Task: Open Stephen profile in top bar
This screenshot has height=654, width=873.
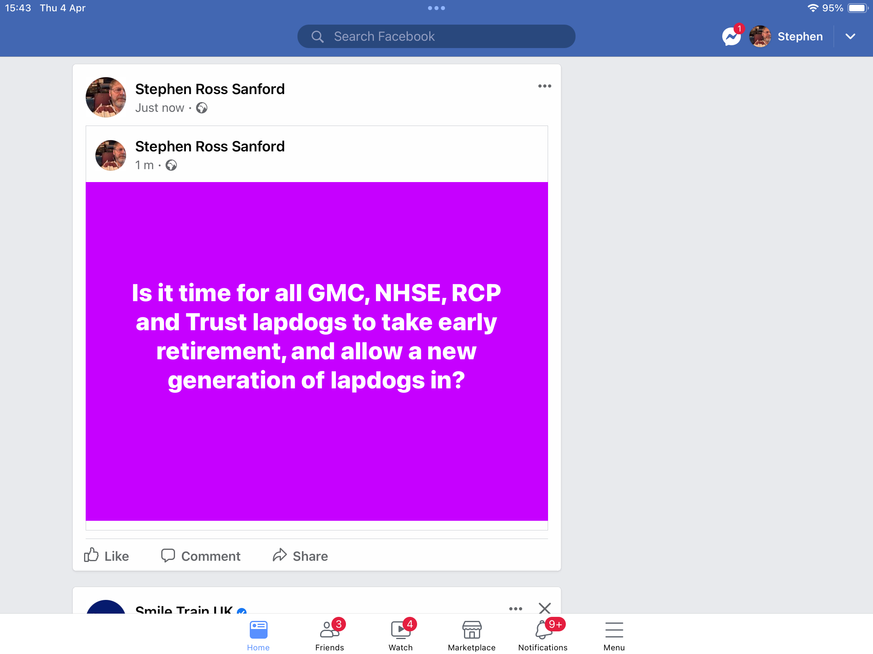Action: 786,37
